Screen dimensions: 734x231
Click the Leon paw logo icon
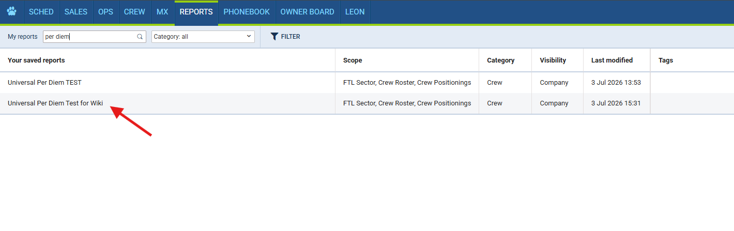[11, 11]
